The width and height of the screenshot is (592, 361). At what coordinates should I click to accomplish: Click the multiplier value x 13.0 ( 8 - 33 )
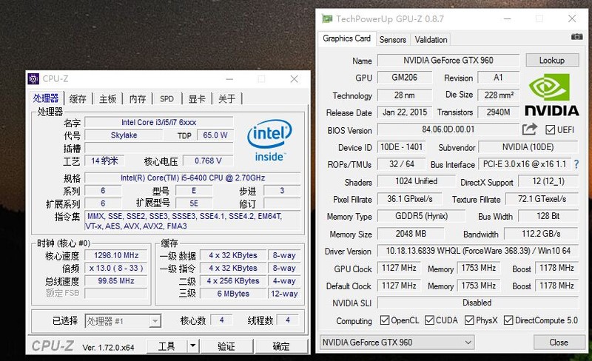coord(116,268)
